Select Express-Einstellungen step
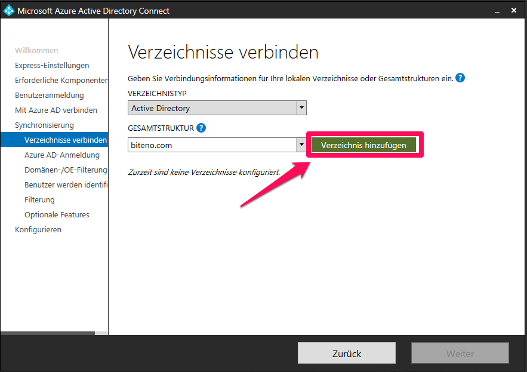Image resolution: width=527 pixels, height=372 pixels. 52,65
